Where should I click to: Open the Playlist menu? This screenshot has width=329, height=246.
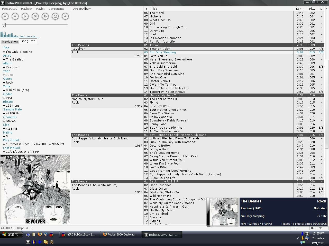point(40,9)
